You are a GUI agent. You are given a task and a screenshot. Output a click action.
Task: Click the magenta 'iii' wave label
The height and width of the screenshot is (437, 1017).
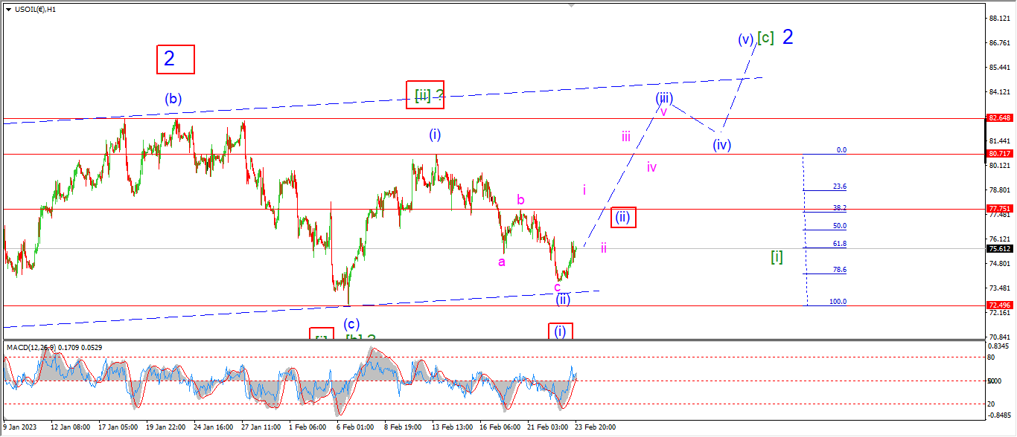[626, 136]
